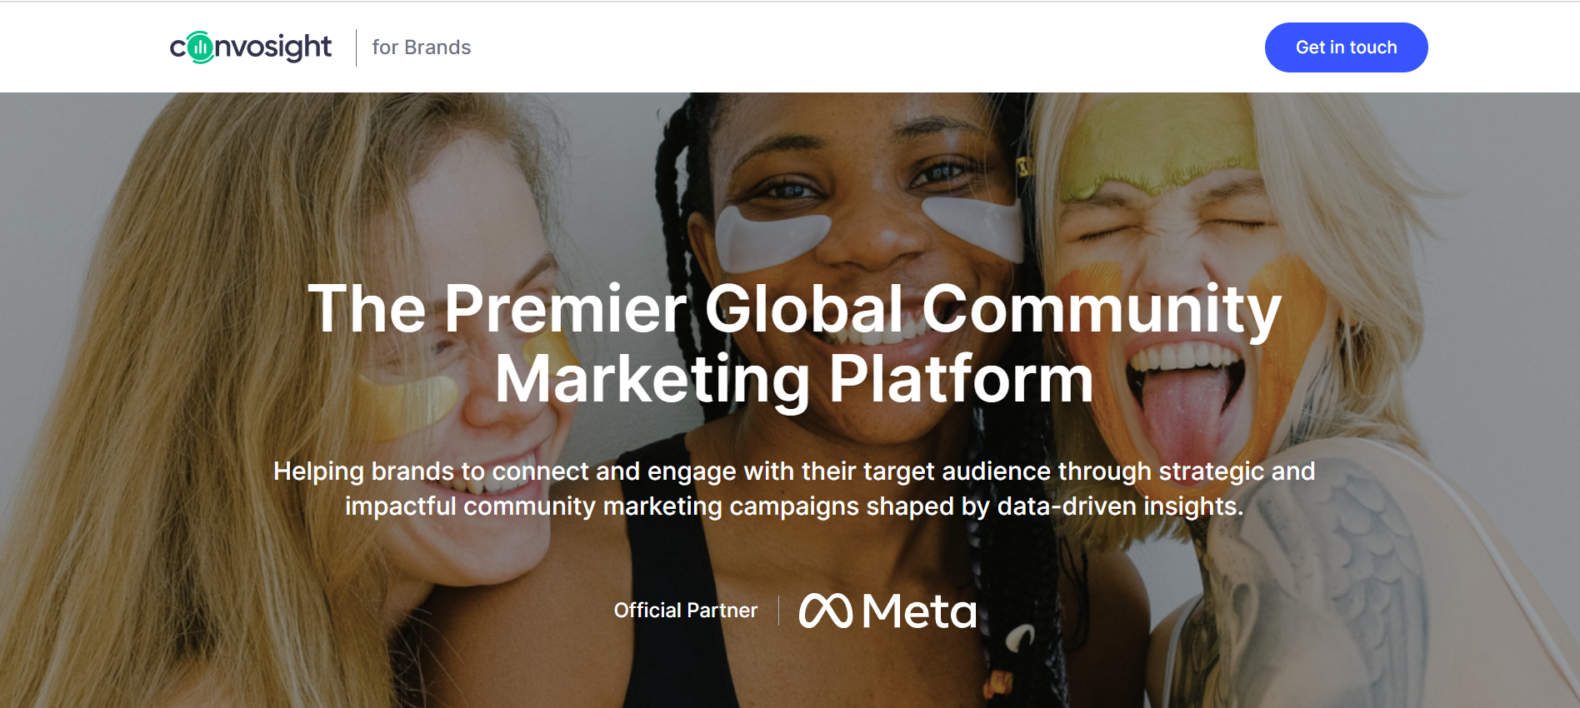Click the "Official Partner" label
The height and width of the screenshot is (708, 1580).
point(685,611)
